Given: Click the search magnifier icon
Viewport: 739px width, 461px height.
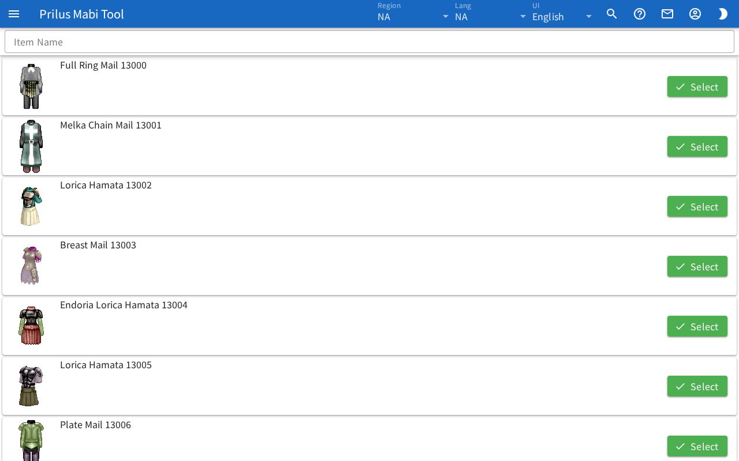Looking at the screenshot, I should [x=612, y=14].
